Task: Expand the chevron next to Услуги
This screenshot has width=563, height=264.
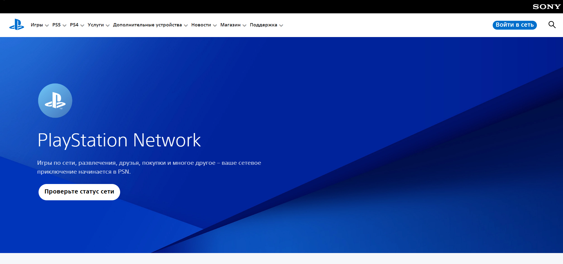Action: tap(108, 25)
